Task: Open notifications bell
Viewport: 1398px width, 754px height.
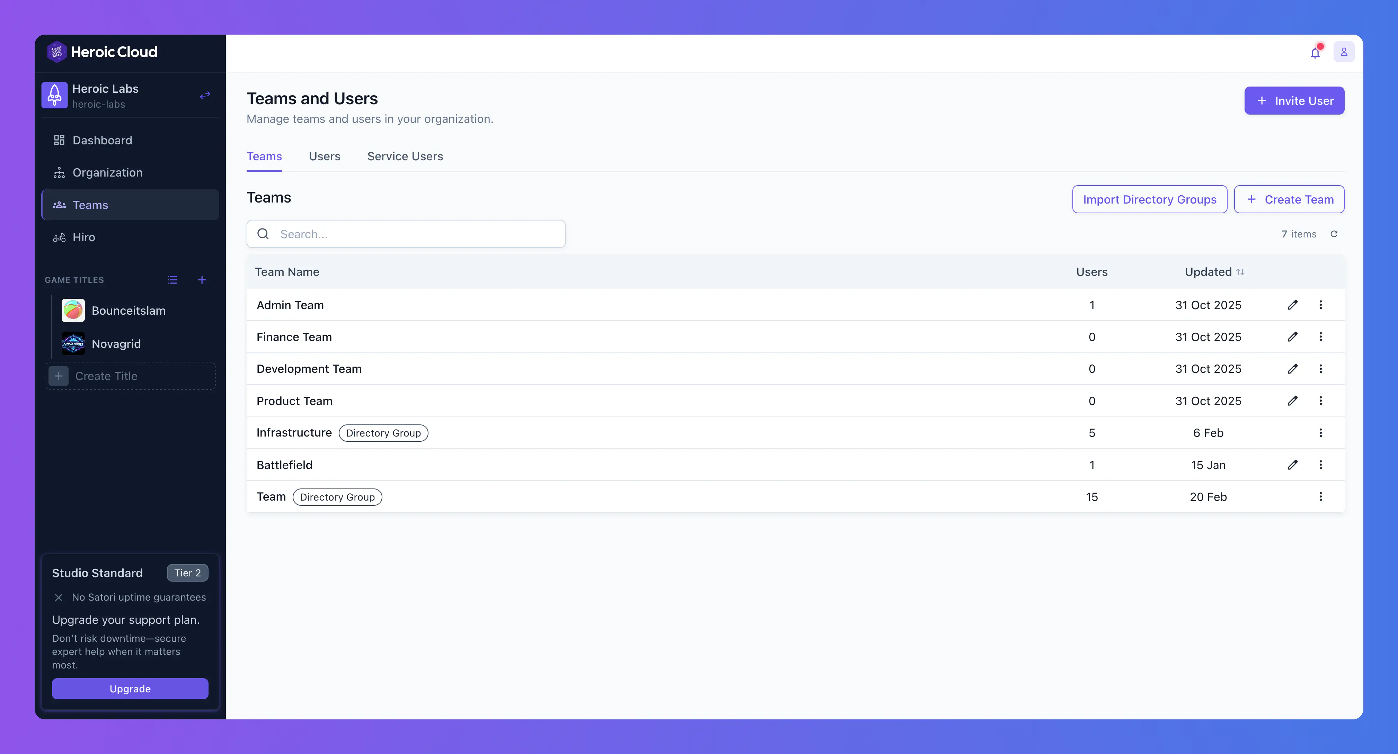Action: pyautogui.click(x=1315, y=53)
